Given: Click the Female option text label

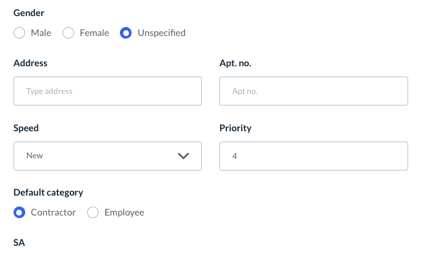Looking at the screenshot, I should [x=94, y=33].
